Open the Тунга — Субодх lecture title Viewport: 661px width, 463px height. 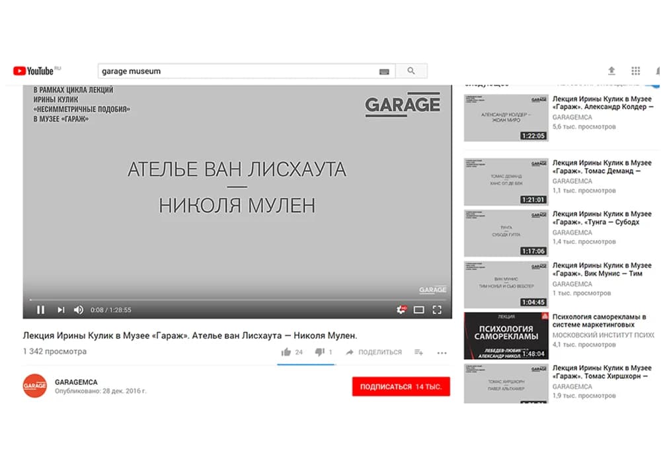[602, 218]
